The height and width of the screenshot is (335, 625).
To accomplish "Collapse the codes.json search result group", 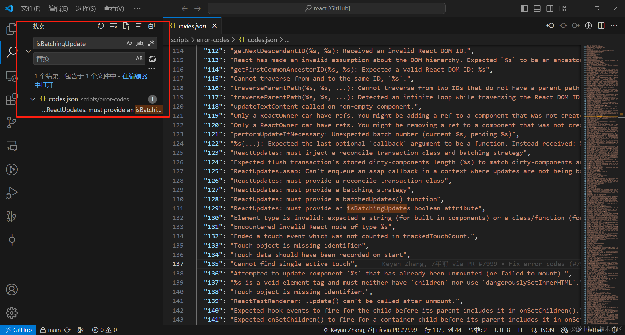I will [33, 99].
